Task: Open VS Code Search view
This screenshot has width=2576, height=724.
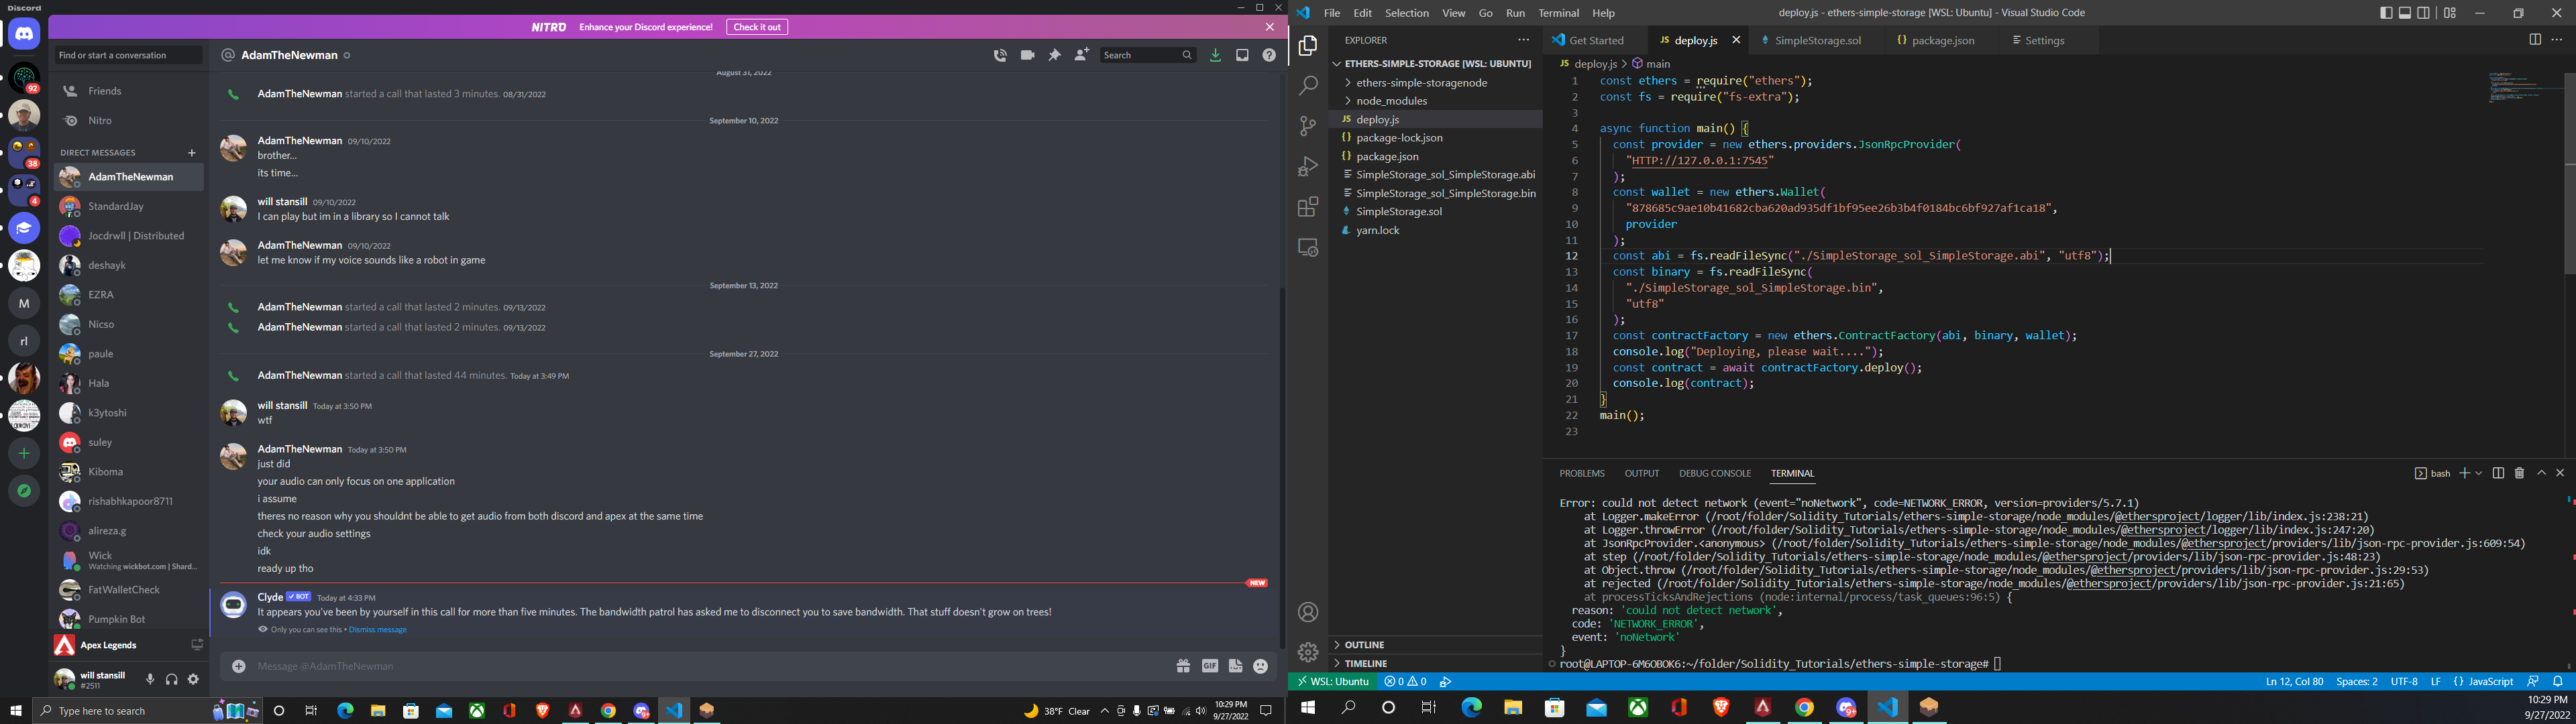Action: coord(1308,86)
